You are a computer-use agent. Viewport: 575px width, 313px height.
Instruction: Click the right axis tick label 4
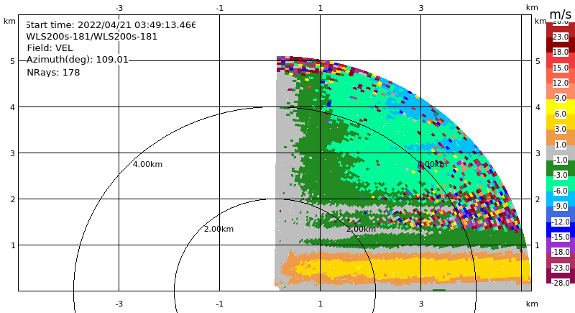[538, 107]
